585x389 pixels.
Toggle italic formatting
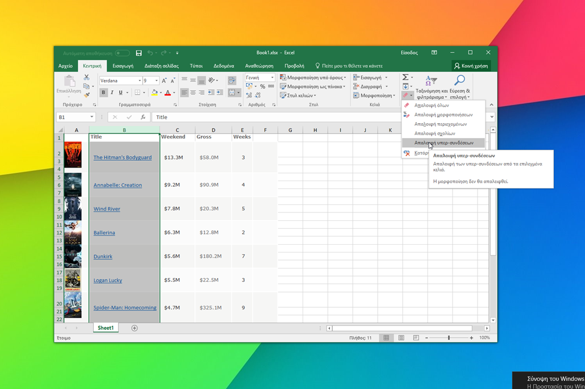111,92
